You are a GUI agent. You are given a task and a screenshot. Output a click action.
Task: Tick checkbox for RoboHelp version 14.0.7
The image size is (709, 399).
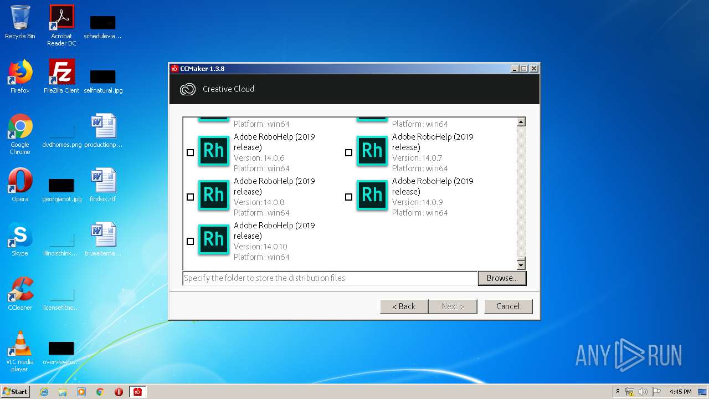pyautogui.click(x=348, y=152)
